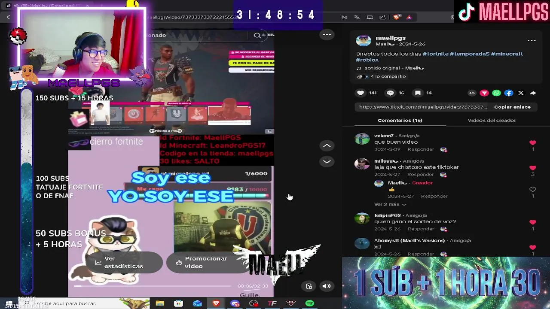Click Promocionar video button
Image resolution: width=550 pixels, height=309 pixels.
(206, 263)
